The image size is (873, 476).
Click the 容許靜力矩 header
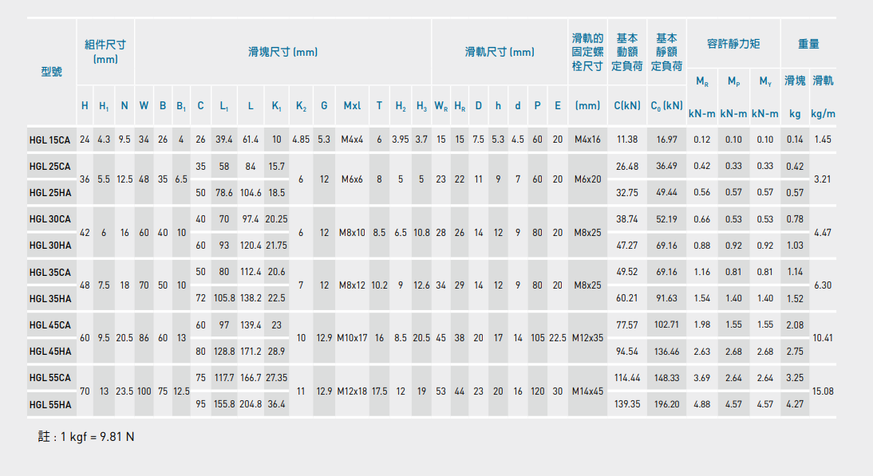coord(733,44)
